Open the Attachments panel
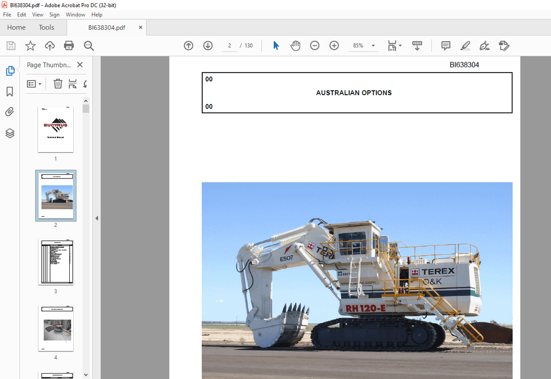The width and height of the screenshot is (551, 379). pos(10,112)
